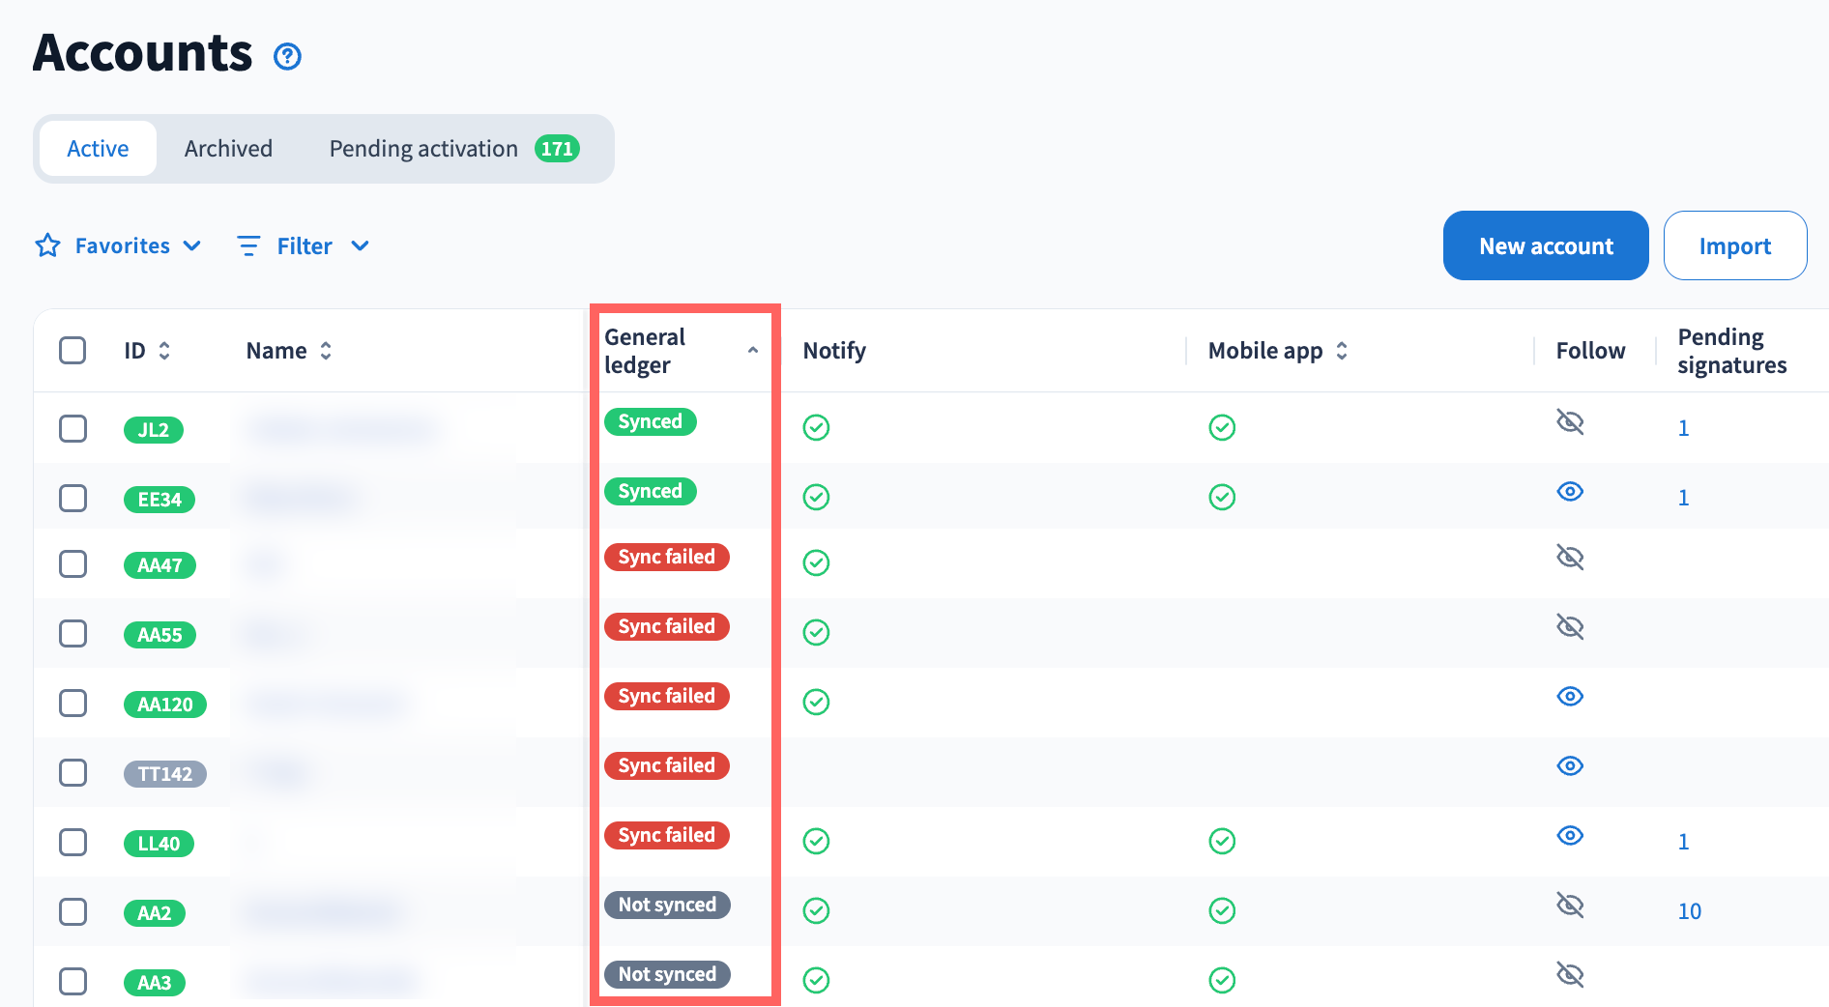Open the 10 pending signatures link for AA2
Image resolution: width=1829 pixels, height=1007 pixels.
(1689, 911)
